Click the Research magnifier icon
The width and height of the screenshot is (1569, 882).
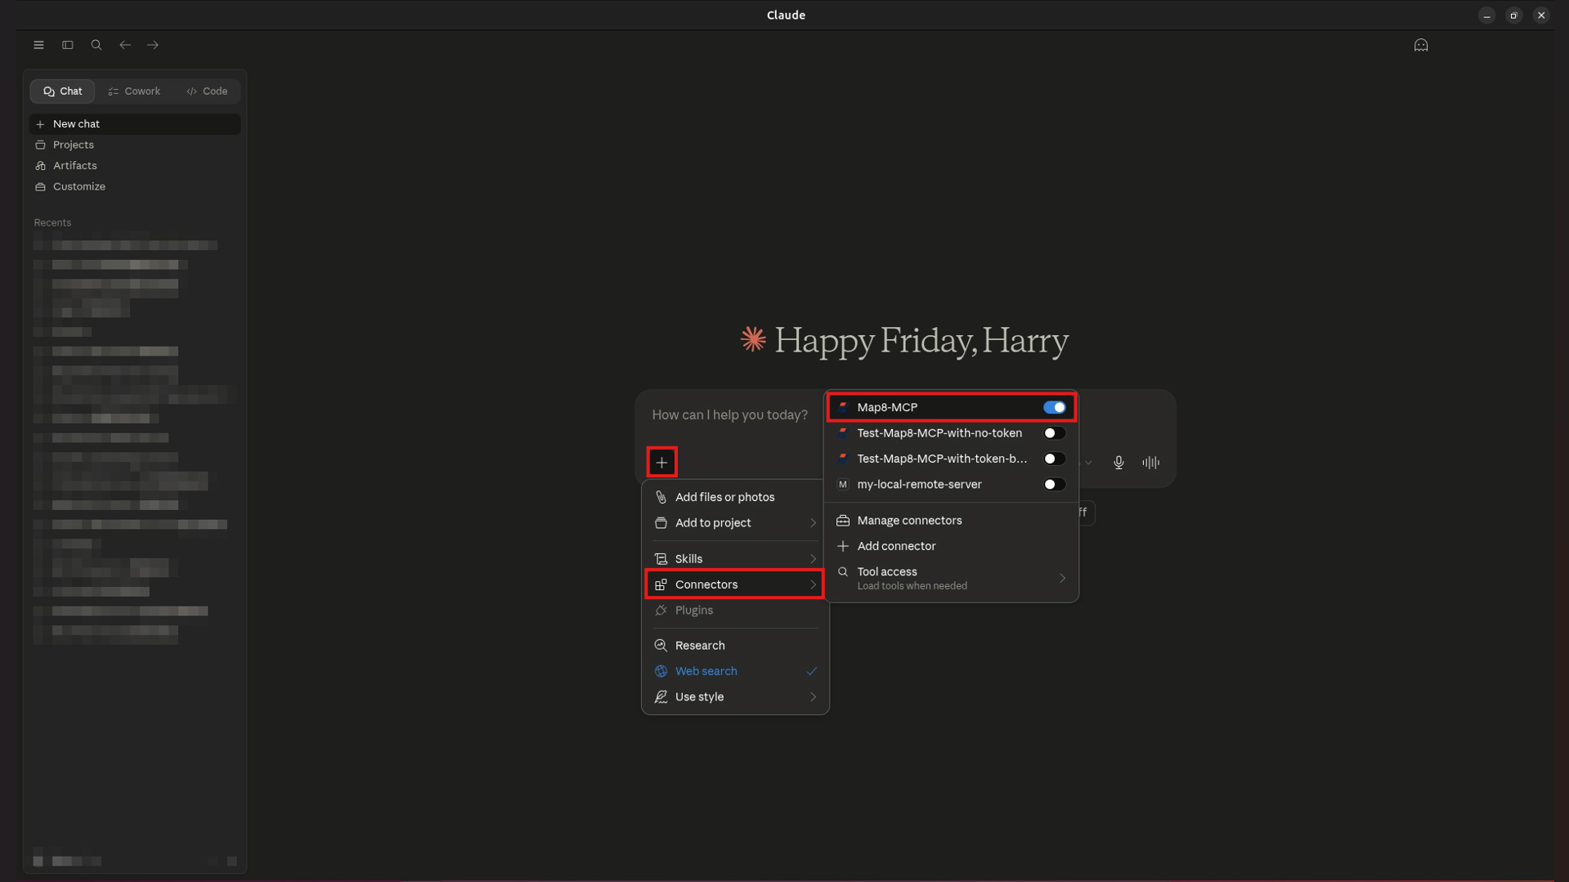point(661,646)
